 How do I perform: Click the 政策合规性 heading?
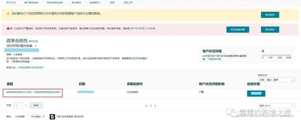(17, 41)
